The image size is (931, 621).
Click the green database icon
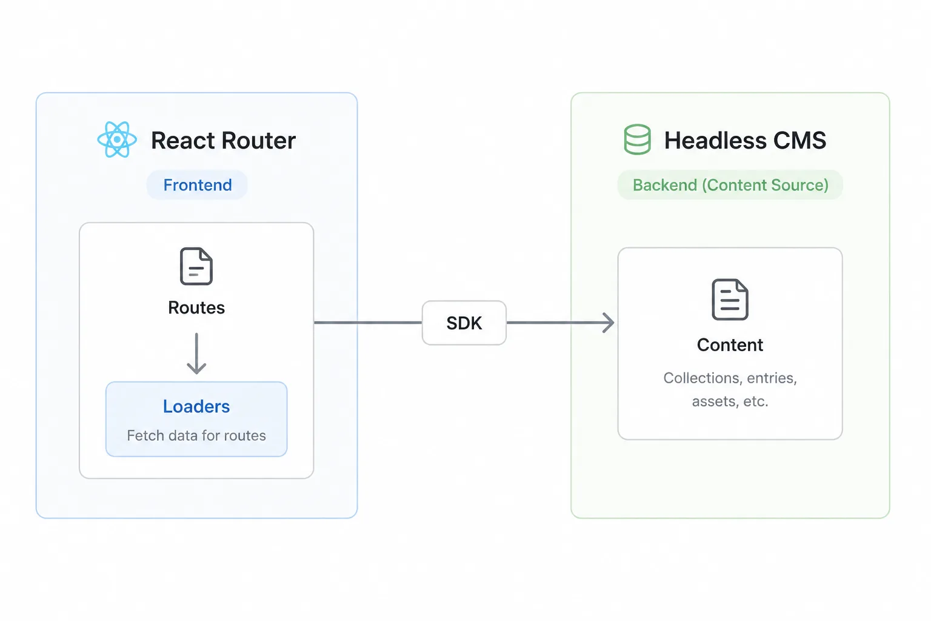pos(637,139)
